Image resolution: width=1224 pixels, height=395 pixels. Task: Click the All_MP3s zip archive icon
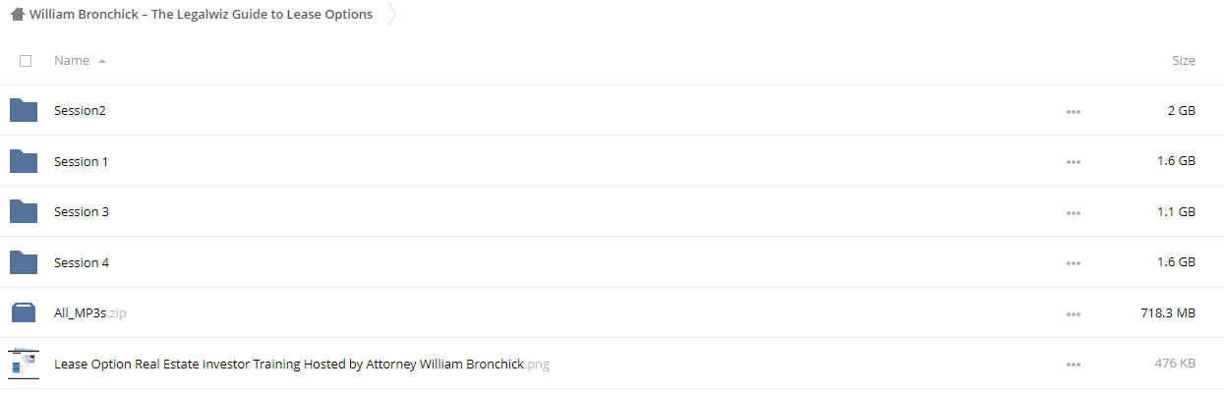[24, 313]
